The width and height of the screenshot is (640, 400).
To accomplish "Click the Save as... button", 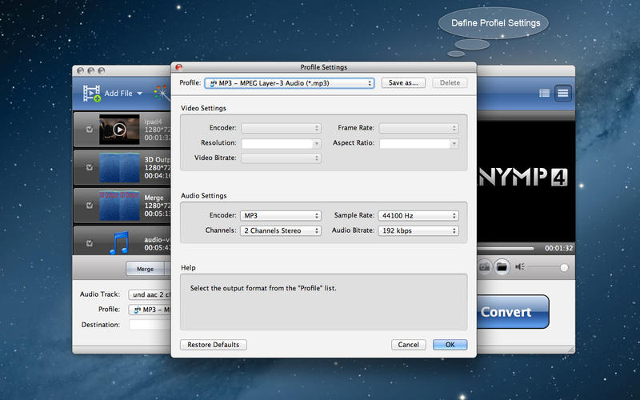I will click(403, 82).
